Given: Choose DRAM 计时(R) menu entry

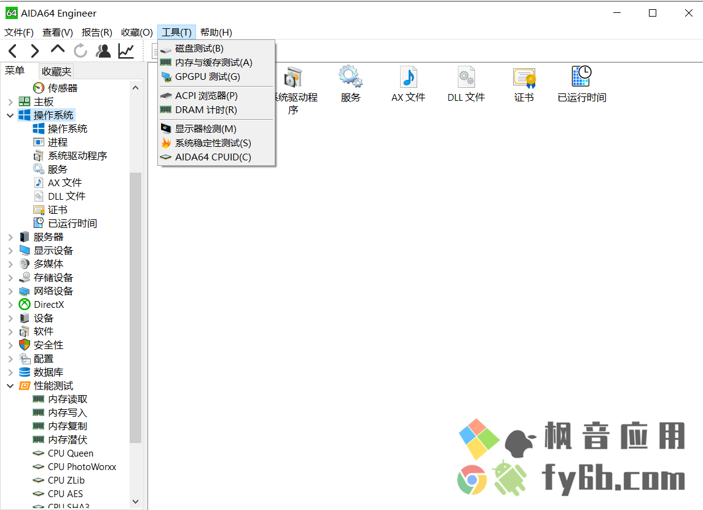Looking at the screenshot, I should [x=216, y=110].
